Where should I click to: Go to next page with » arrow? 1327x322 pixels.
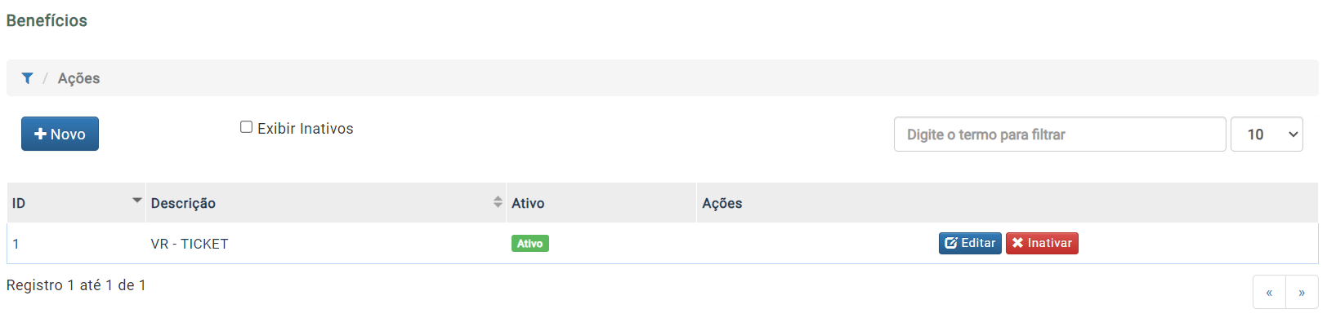[x=1302, y=292]
